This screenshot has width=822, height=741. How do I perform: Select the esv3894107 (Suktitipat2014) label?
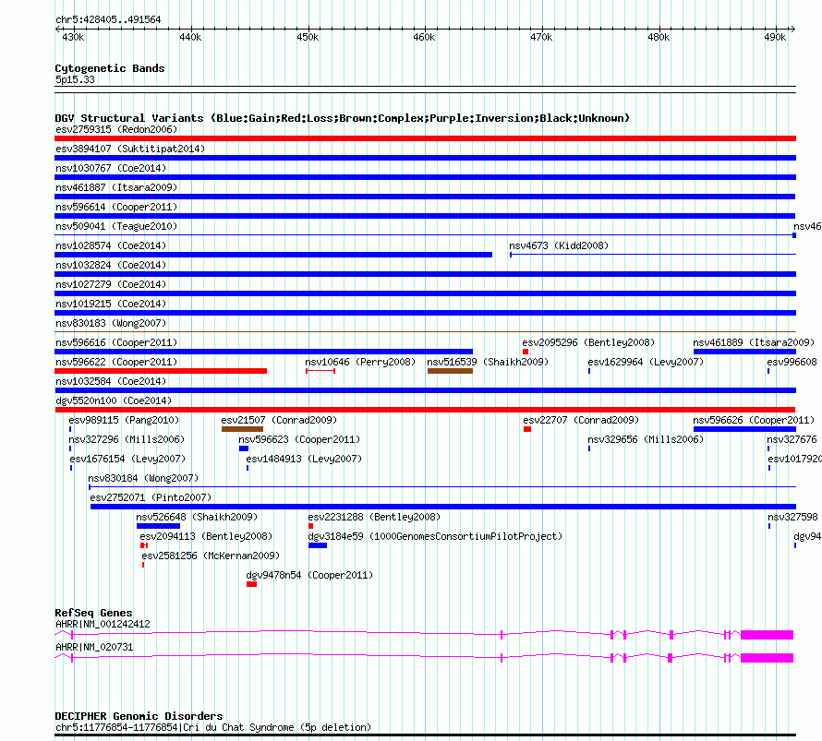tap(130, 149)
